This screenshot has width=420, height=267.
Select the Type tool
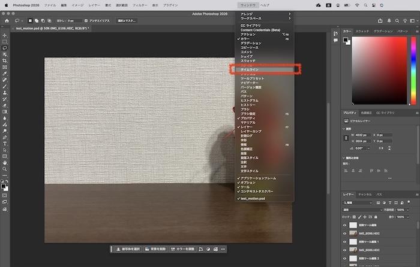5,144
